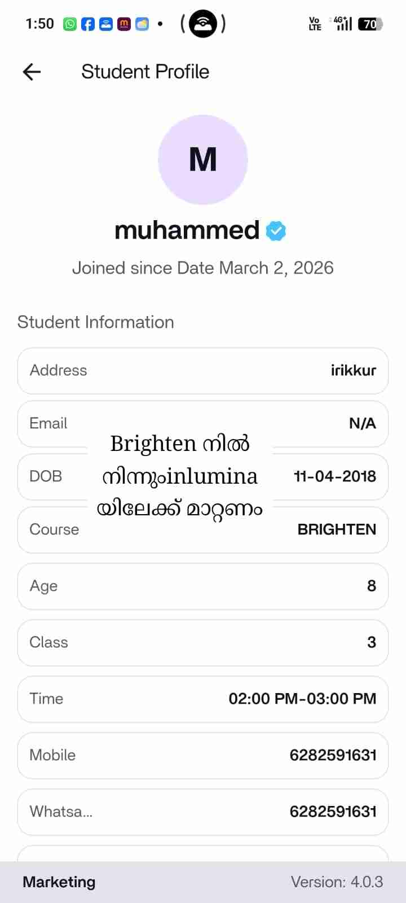Tap the battery level indicator

tap(370, 24)
